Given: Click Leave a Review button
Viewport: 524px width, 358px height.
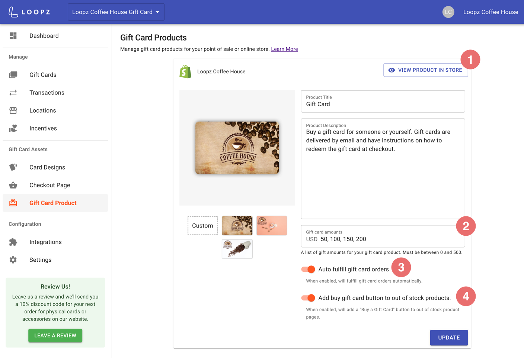Looking at the screenshot, I should (x=55, y=335).
